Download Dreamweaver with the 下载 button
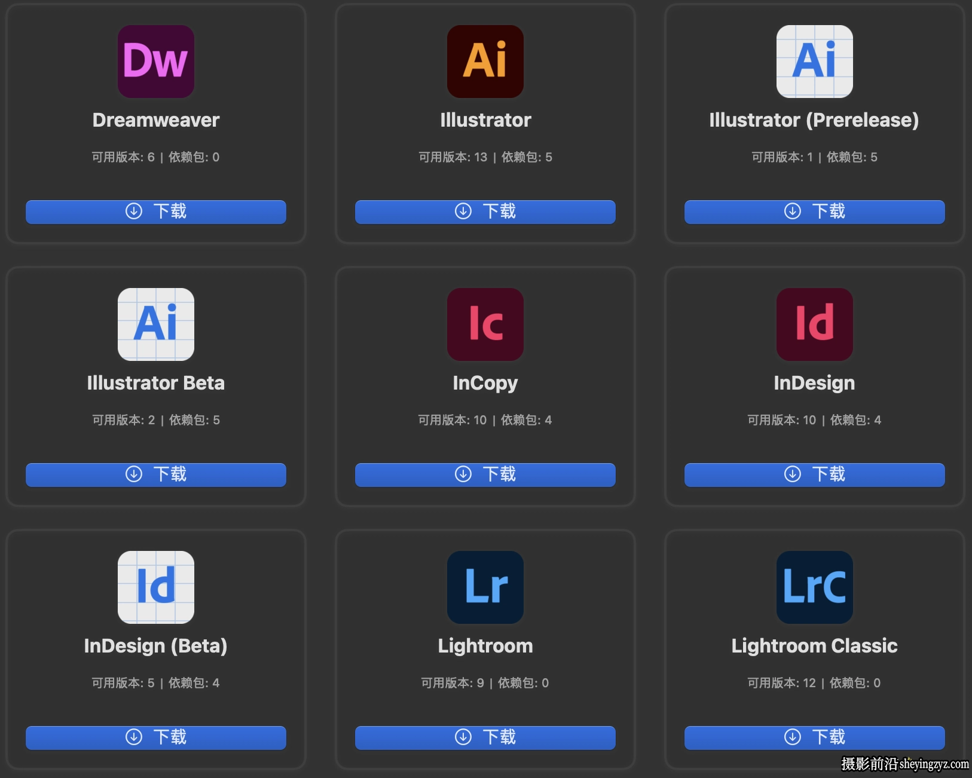Image resolution: width=972 pixels, height=778 pixels. [x=156, y=212]
